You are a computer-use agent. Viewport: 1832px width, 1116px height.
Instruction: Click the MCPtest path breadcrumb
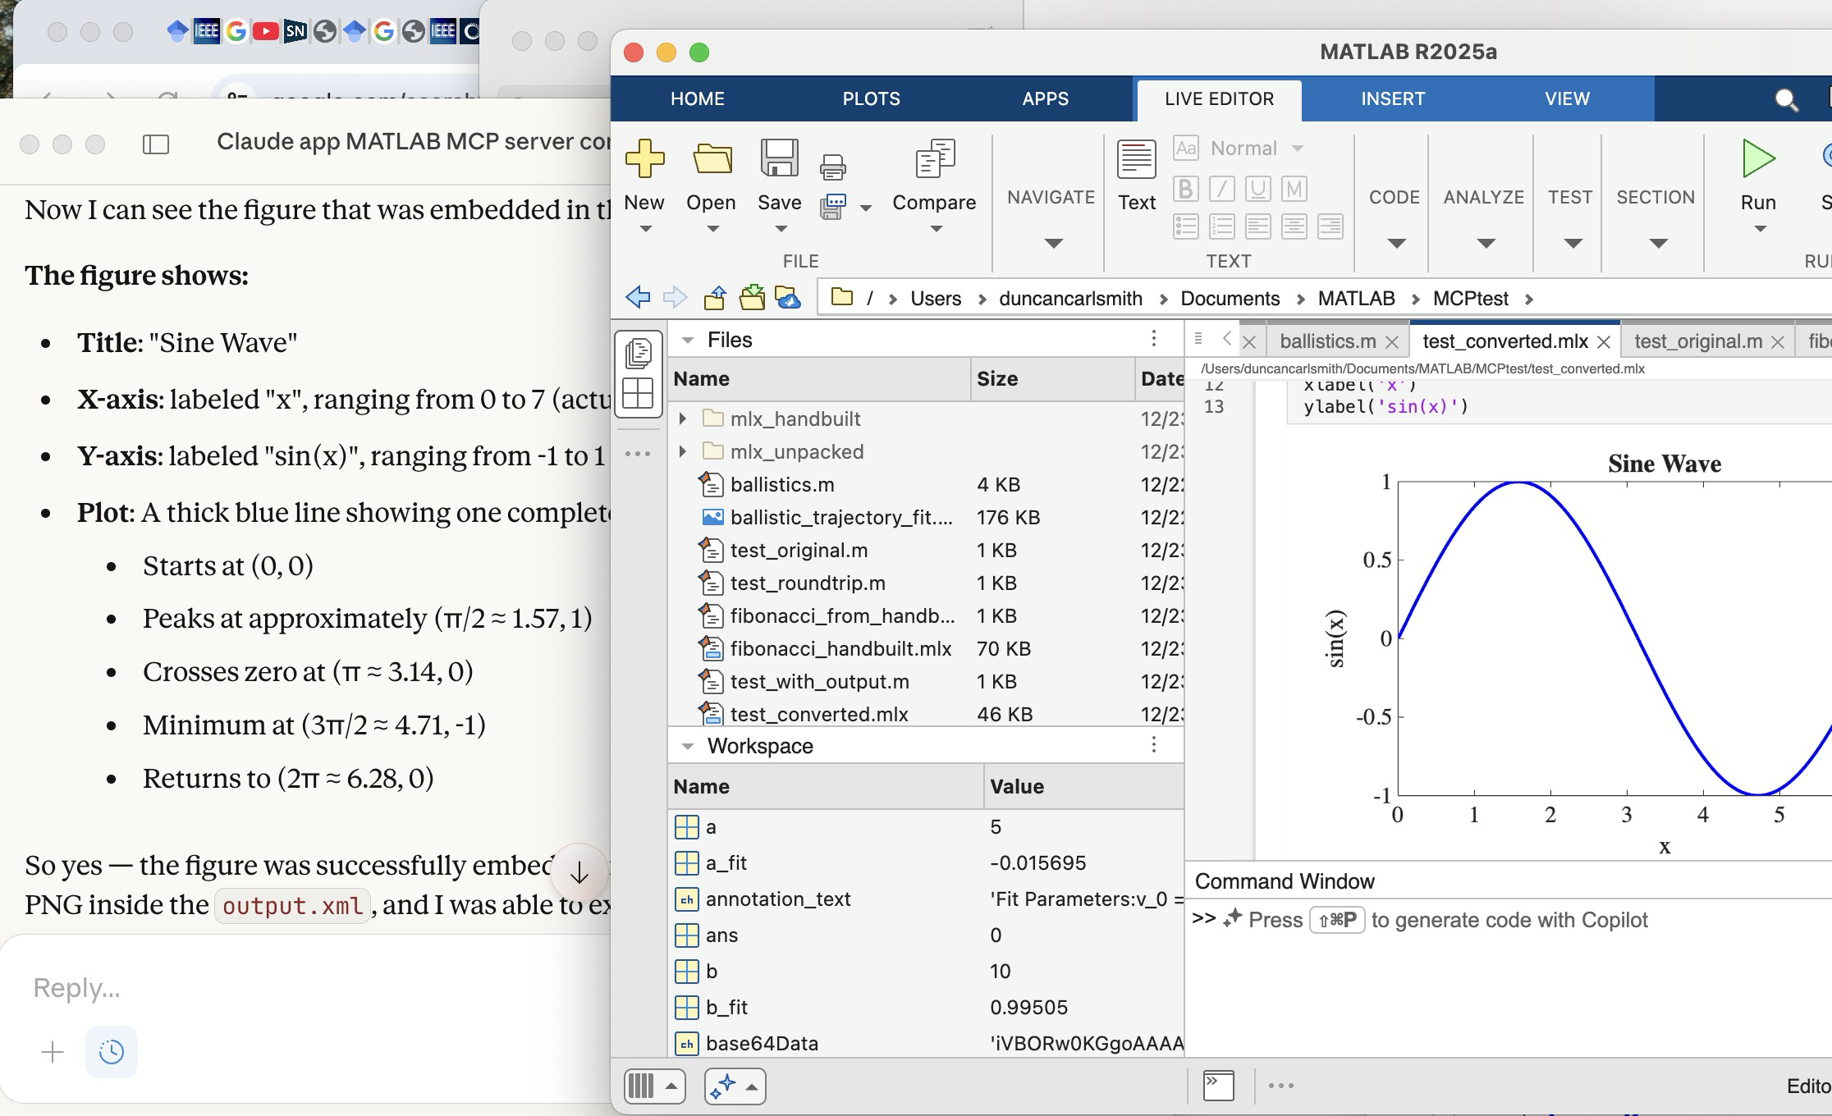(x=1470, y=299)
